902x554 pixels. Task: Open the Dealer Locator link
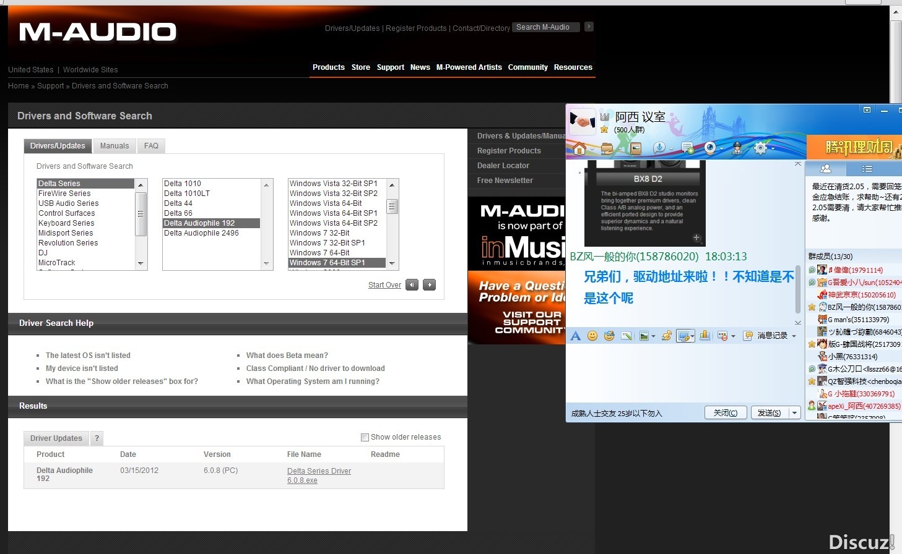point(503,166)
